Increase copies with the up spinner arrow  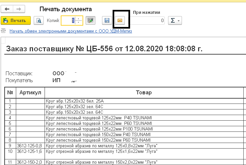(79, 19)
